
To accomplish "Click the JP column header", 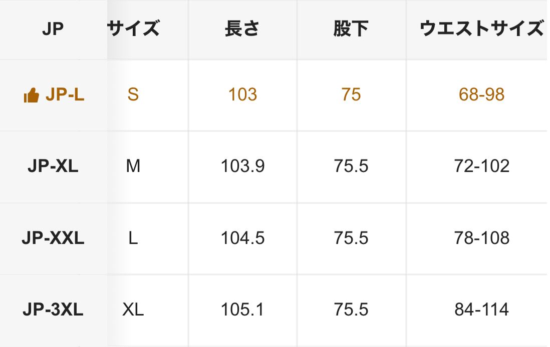I will click(53, 29).
